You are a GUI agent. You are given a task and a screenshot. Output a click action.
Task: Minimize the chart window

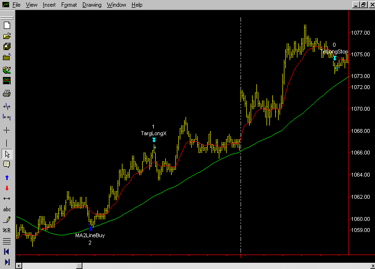point(356,5)
